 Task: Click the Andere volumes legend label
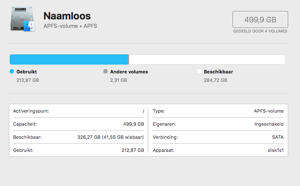pyautogui.click(x=129, y=72)
